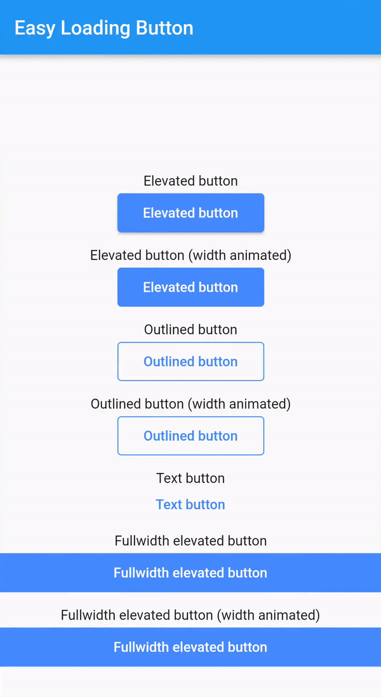This screenshot has height=697, width=381.
Task: Click the 'Fullwidth elevated button (width animated)' caption
Action: [190, 615]
